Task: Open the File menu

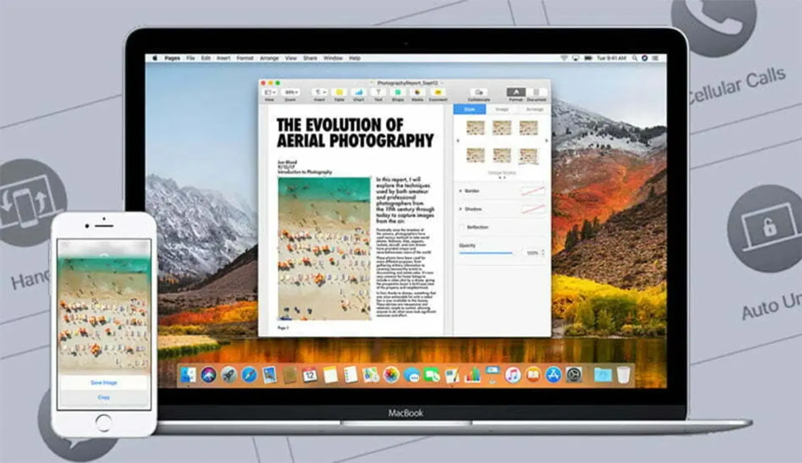Action: [x=190, y=58]
